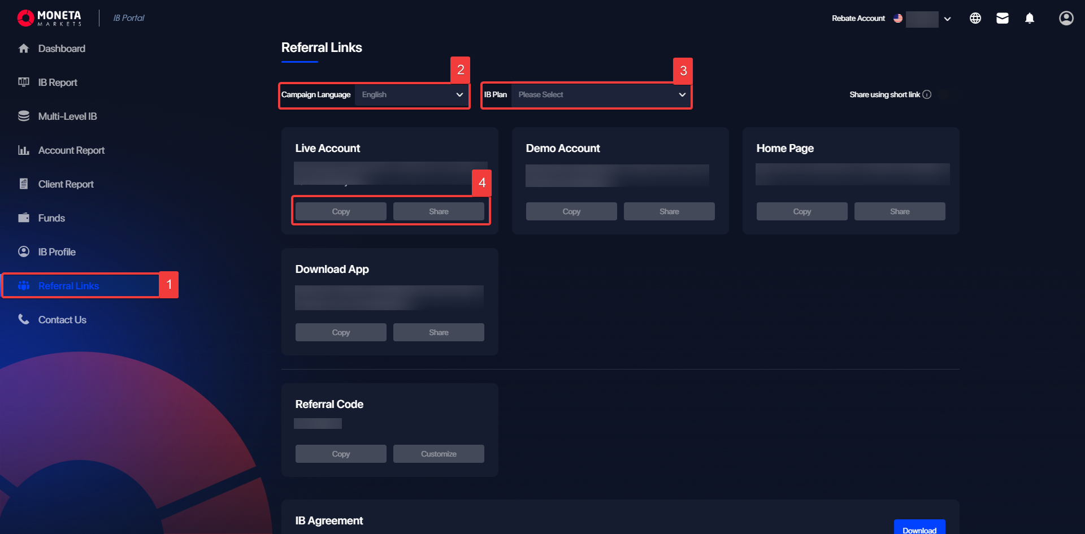The image size is (1085, 534).
Task: Click the 'Rebate Account' label
Action: pos(858,18)
